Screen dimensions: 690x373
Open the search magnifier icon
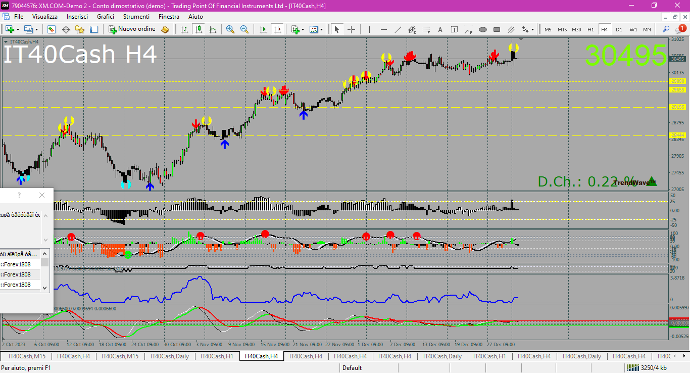tap(666, 29)
